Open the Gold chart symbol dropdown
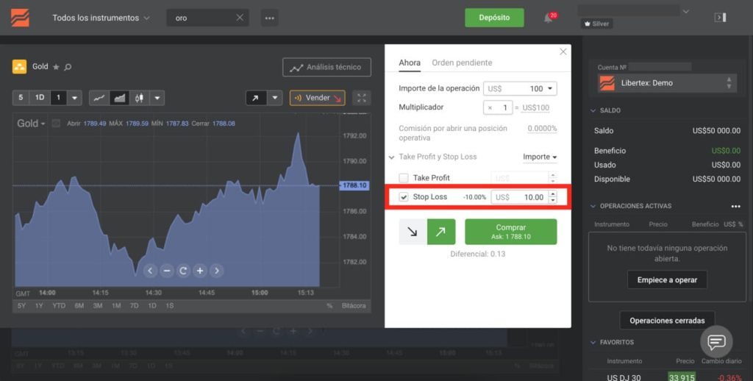The width and height of the screenshot is (753, 381). tap(31, 124)
